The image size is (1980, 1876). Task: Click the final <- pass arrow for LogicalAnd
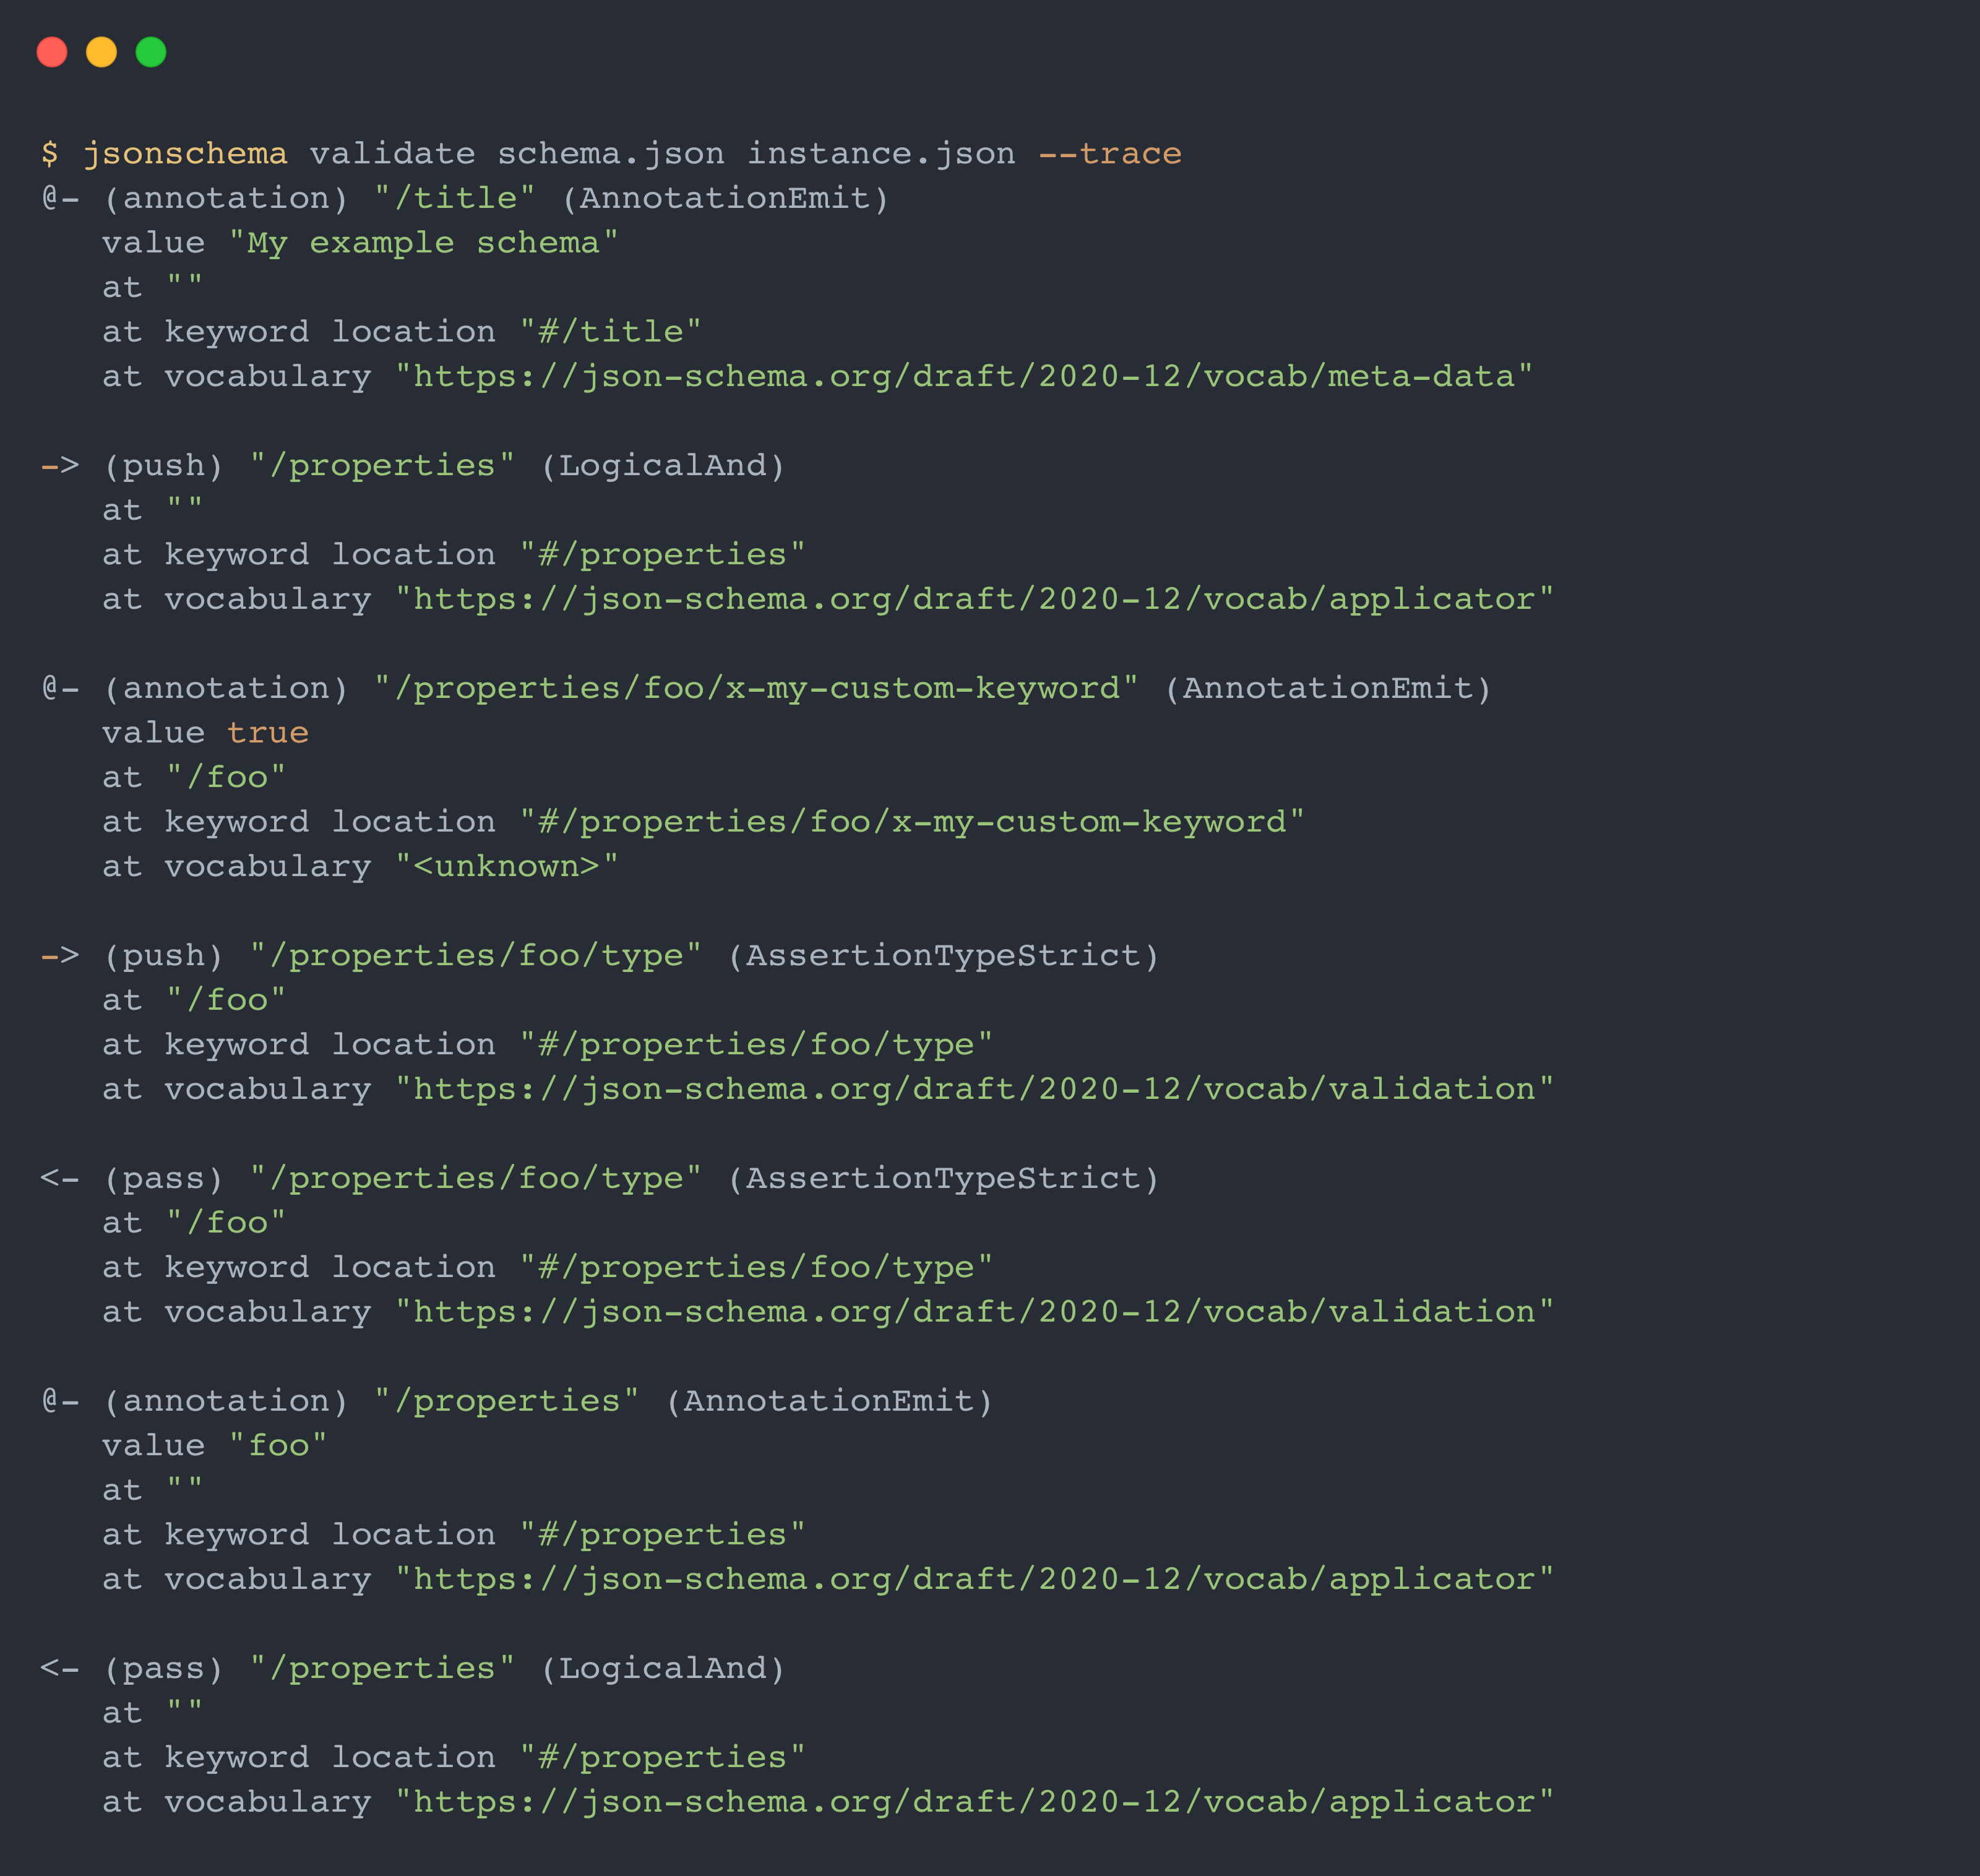point(60,1669)
